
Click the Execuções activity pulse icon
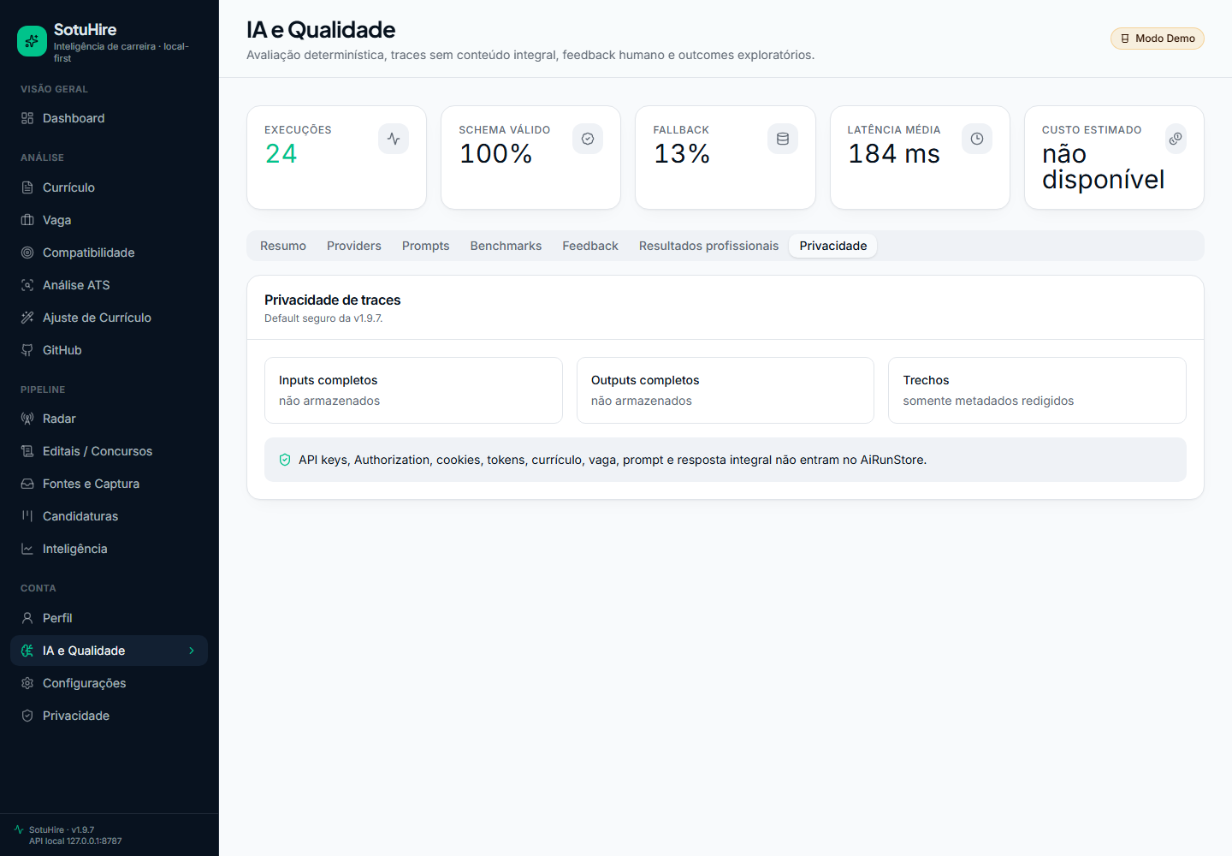pyautogui.click(x=394, y=139)
